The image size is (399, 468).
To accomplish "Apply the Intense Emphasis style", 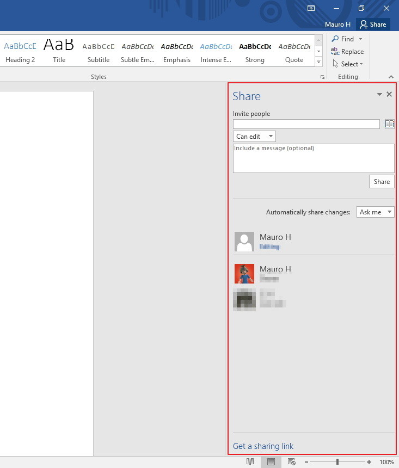I will pos(216,51).
